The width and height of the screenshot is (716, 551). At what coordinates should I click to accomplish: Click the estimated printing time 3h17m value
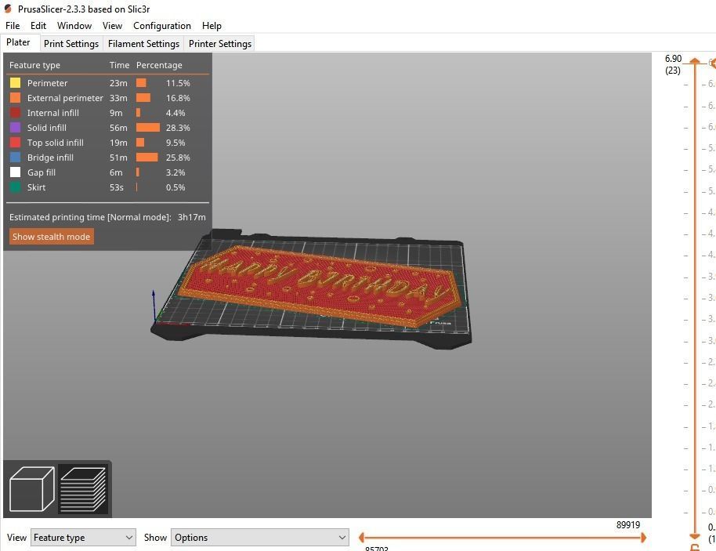(191, 217)
